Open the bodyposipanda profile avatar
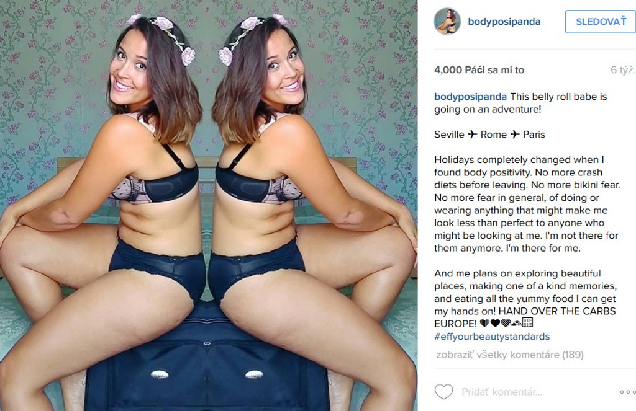The image size is (636, 411). pos(447,21)
